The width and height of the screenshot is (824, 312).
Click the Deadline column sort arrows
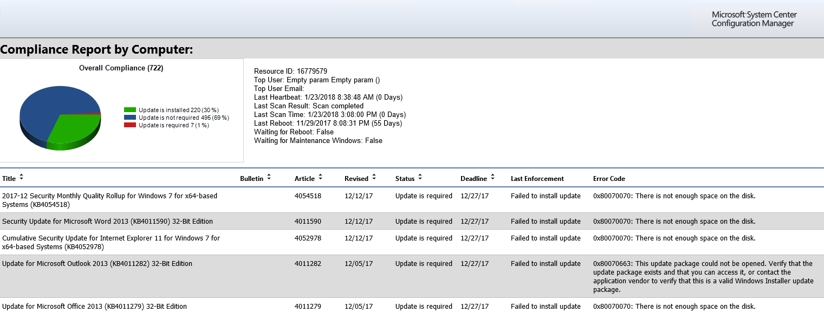[x=492, y=177]
